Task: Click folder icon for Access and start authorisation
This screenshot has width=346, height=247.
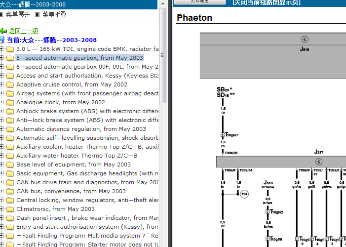Action: pyautogui.click(x=10, y=76)
